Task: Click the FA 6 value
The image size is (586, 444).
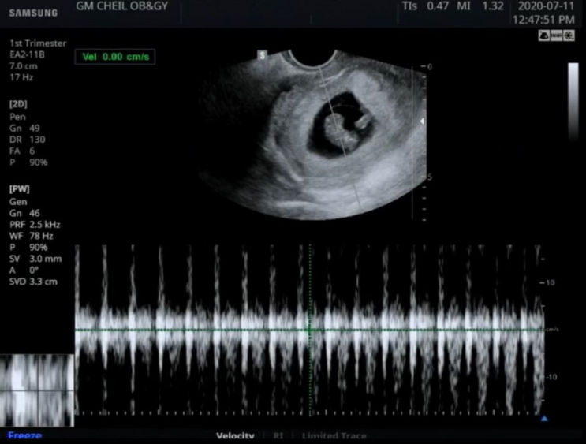Action: tap(22, 151)
